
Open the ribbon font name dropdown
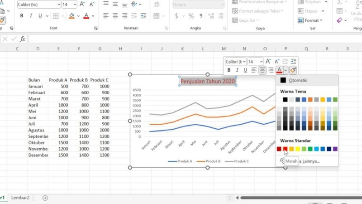(x=58, y=5)
